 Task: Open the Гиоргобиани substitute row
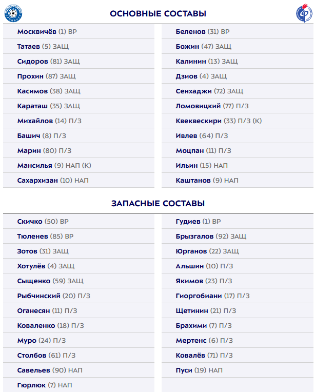click(x=212, y=296)
